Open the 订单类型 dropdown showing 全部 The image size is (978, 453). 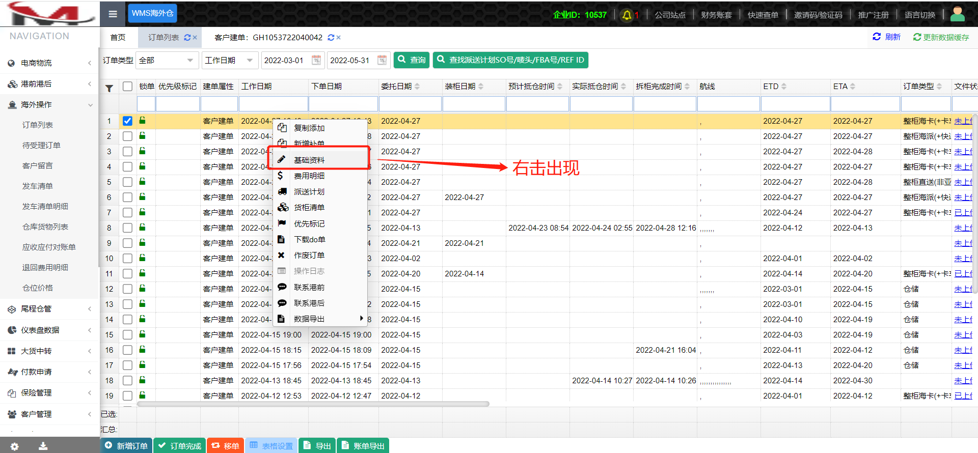coord(167,60)
